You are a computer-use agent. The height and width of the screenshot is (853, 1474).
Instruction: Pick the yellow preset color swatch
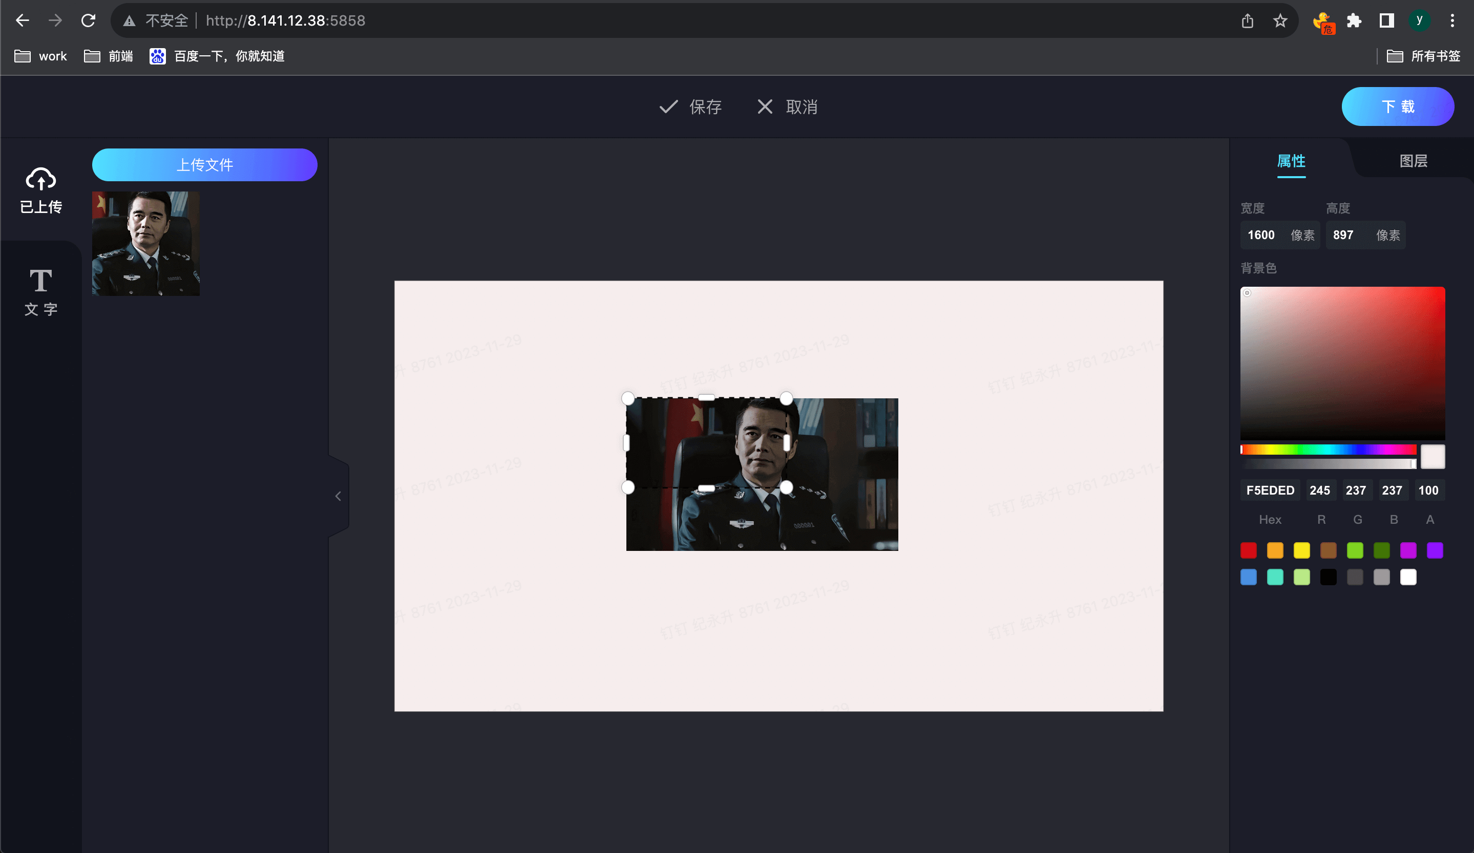click(x=1302, y=550)
